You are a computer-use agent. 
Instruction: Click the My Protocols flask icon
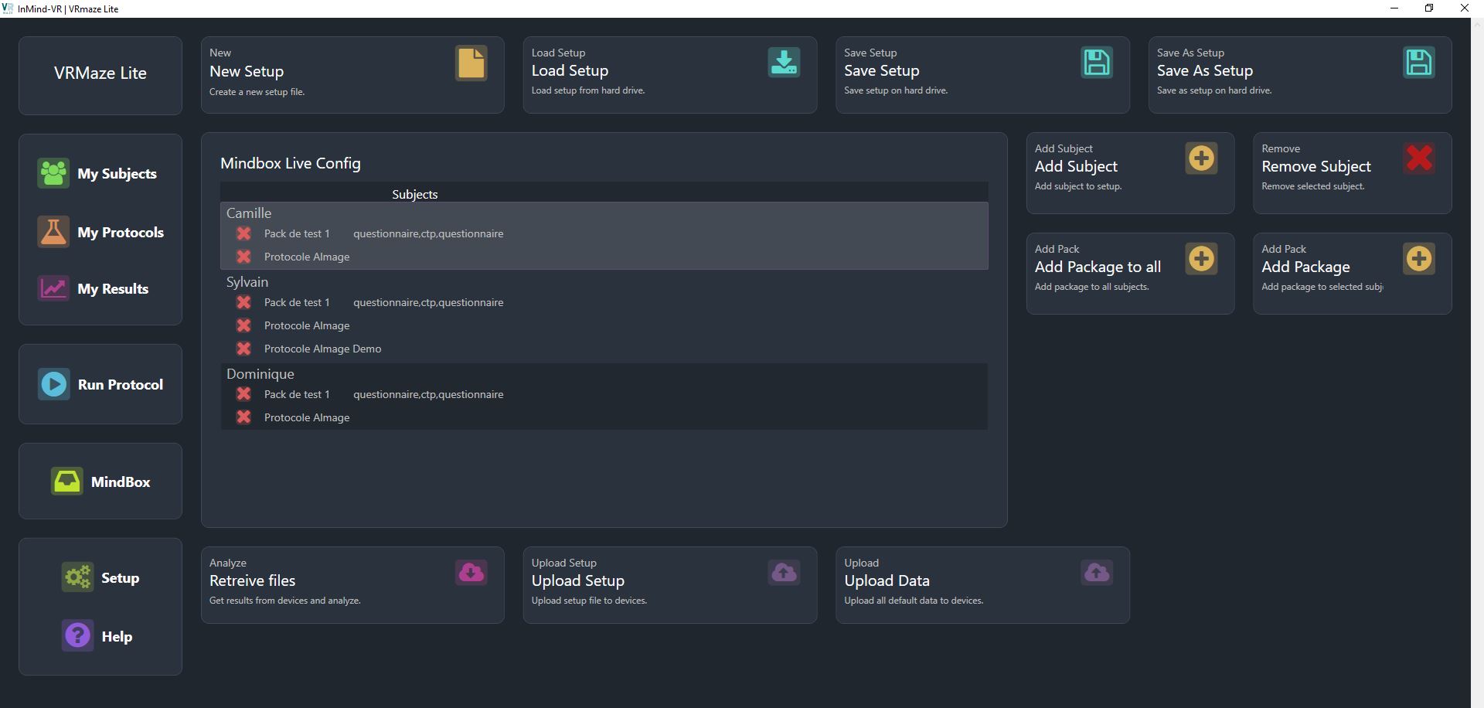(53, 232)
